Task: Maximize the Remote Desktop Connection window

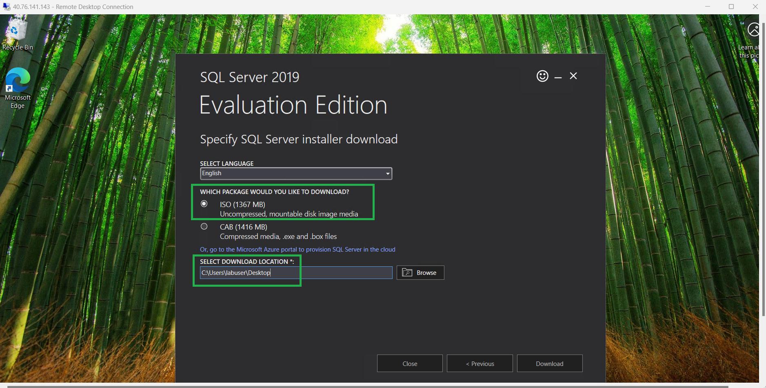Action: 731,7
